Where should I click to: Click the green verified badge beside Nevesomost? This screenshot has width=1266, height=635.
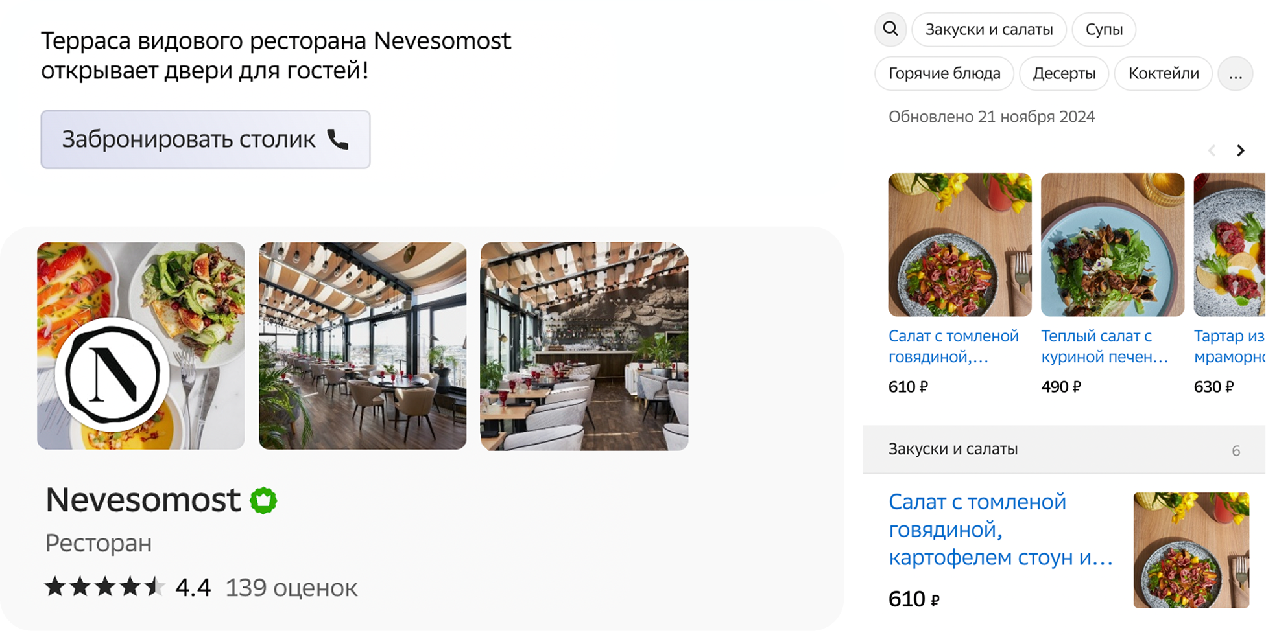point(263,500)
